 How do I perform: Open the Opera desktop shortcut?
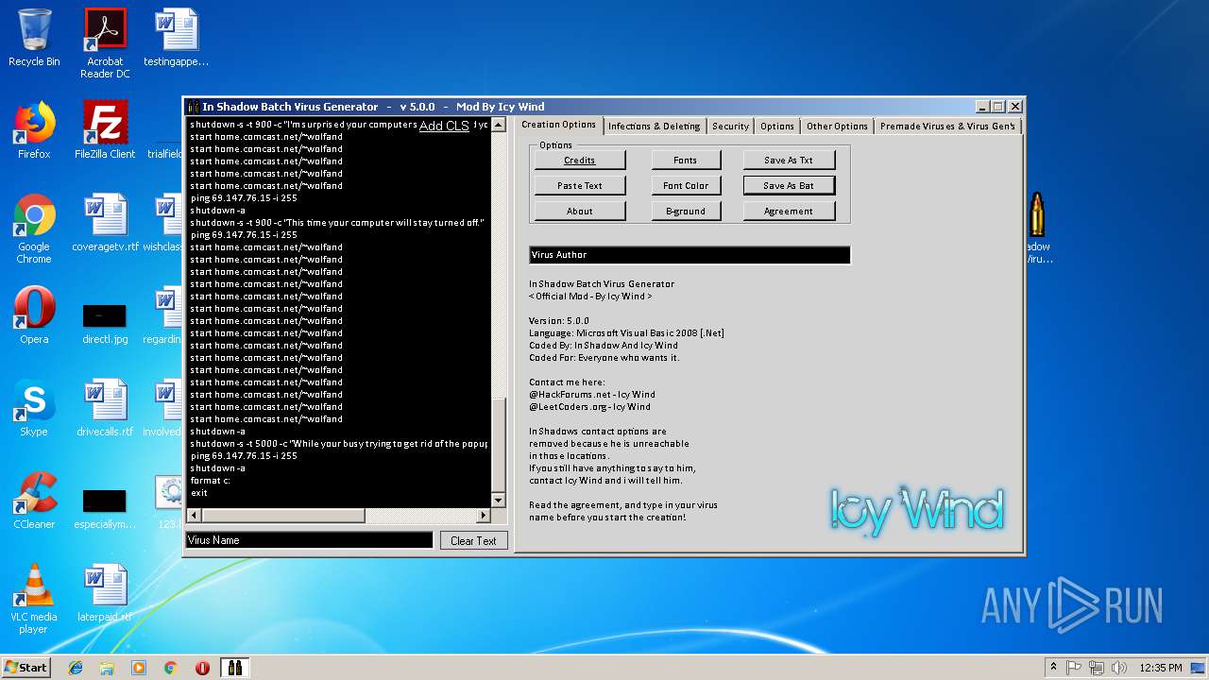coord(34,315)
